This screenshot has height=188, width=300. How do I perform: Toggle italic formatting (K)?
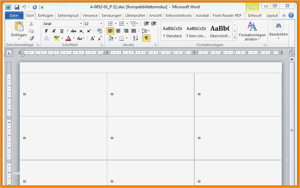coord(54,31)
